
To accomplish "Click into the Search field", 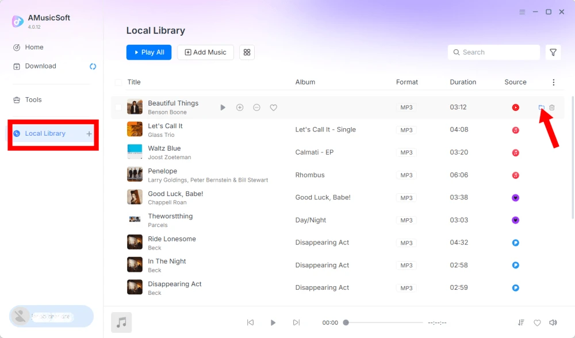I will tap(493, 52).
